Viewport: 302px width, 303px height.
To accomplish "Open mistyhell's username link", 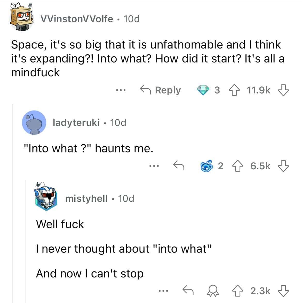I will [x=86, y=198].
